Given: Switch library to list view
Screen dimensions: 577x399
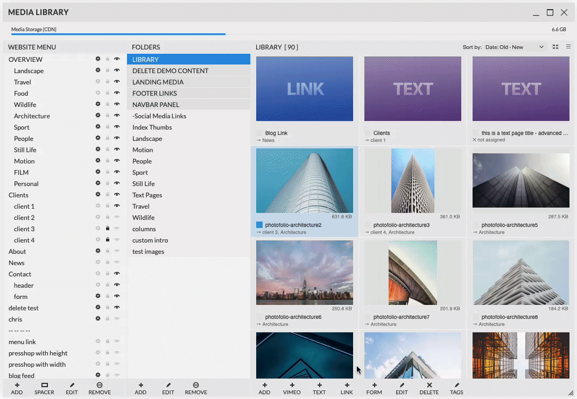Looking at the screenshot, I should click(x=568, y=47).
